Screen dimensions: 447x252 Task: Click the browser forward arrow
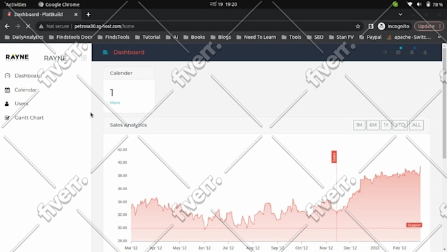point(18,26)
